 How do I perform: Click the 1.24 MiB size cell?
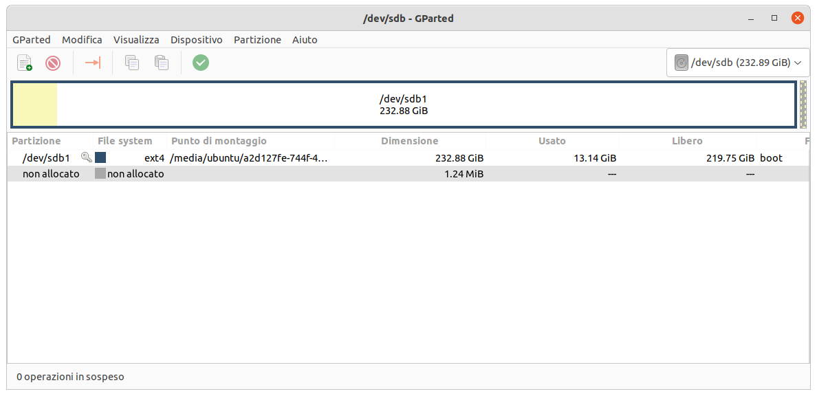[464, 174]
